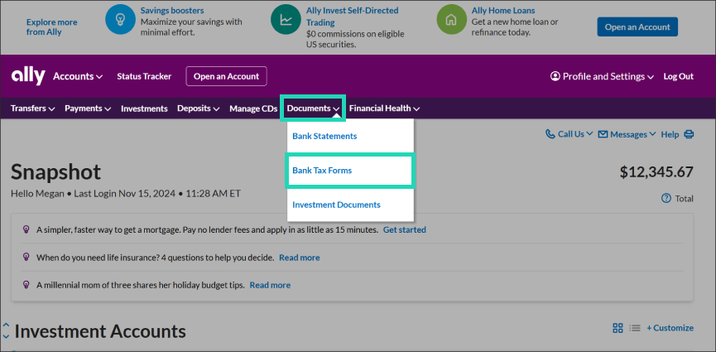Viewport: 716px width, 352px height.
Task: Expand the Messages dropdown
Action: 627,134
